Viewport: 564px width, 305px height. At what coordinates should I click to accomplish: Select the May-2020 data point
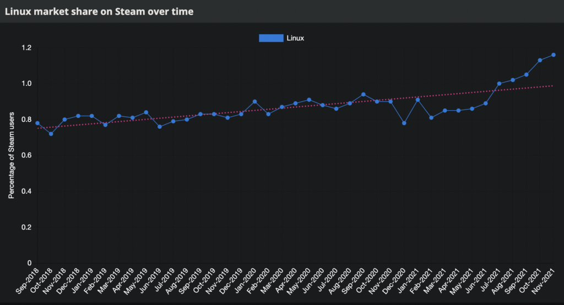coord(309,100)
